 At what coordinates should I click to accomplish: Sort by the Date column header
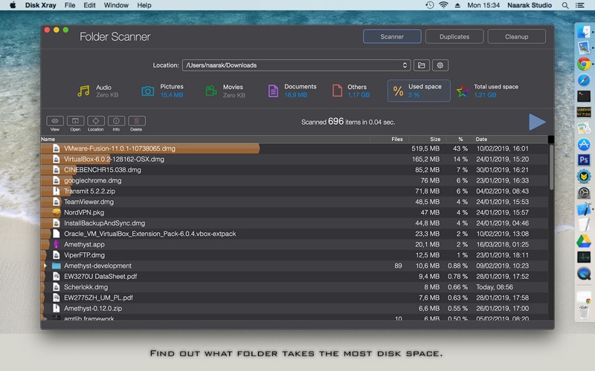click(481, 139)
